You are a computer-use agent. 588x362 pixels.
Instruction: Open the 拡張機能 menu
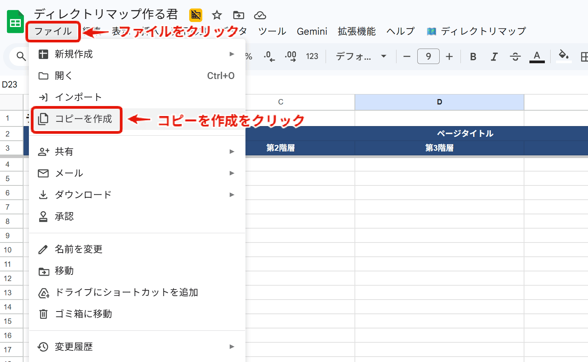coord(356,31)
